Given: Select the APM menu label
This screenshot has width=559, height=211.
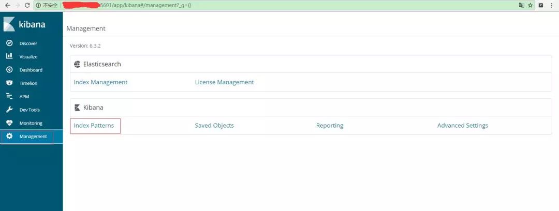Looking at the screenshot, I should [x=24, y=97].
